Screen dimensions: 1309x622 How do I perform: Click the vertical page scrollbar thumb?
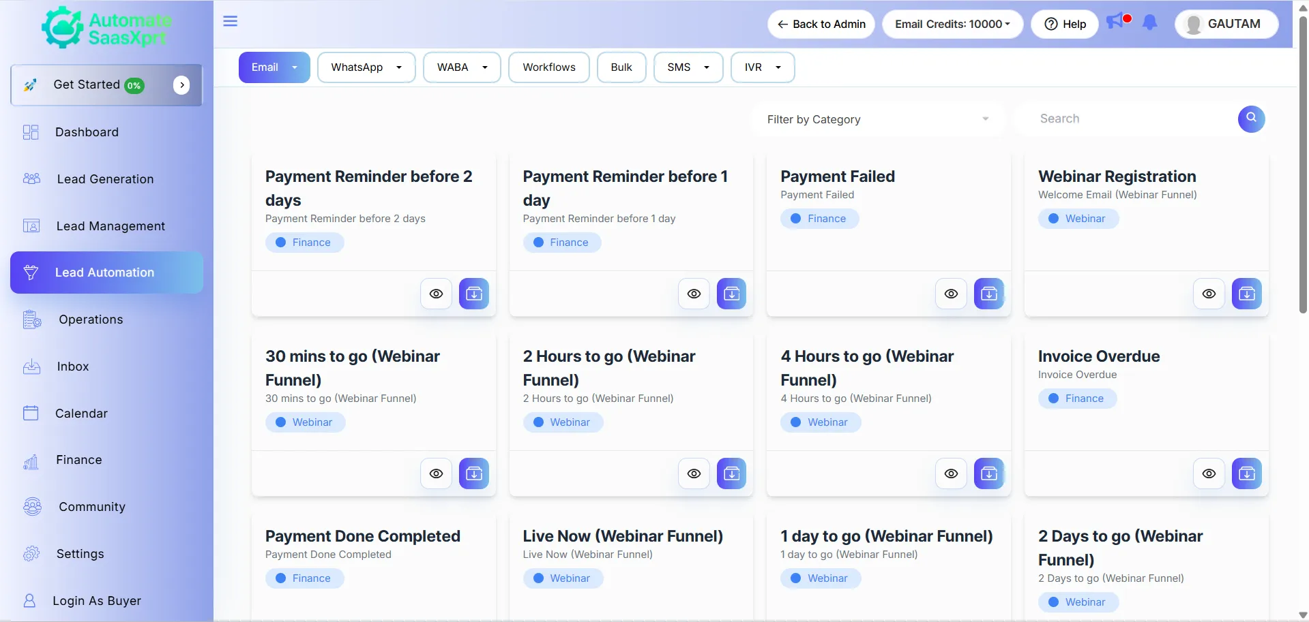tap(1303, 164)
